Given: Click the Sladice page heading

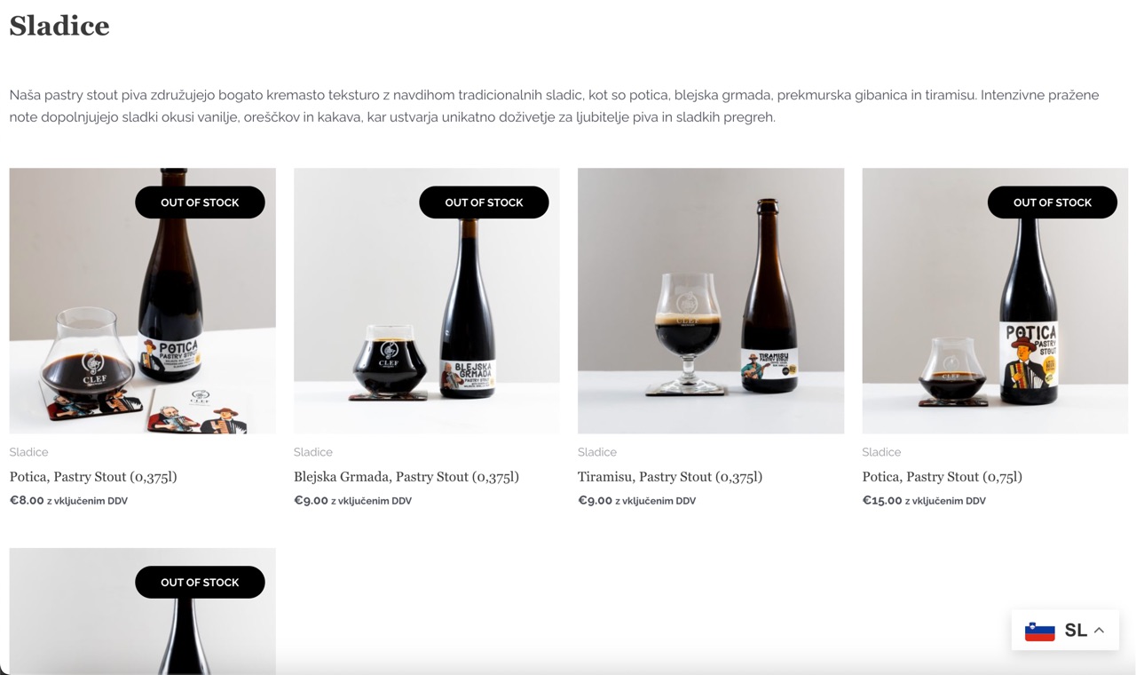Looking at the screenshot, I should (59, 26).
